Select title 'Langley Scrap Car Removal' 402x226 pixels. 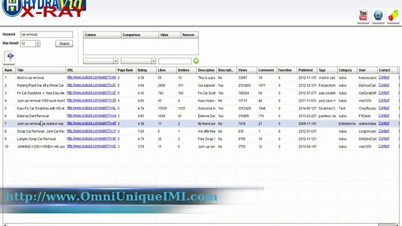pyautogui.click(x=36, y=139)
